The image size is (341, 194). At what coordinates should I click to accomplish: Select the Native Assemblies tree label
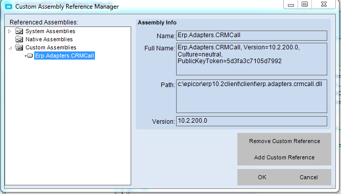click(x=49, y=39)
